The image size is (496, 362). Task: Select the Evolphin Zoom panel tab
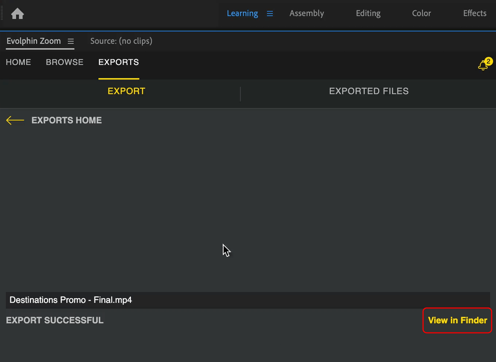(x=34, y=41)
